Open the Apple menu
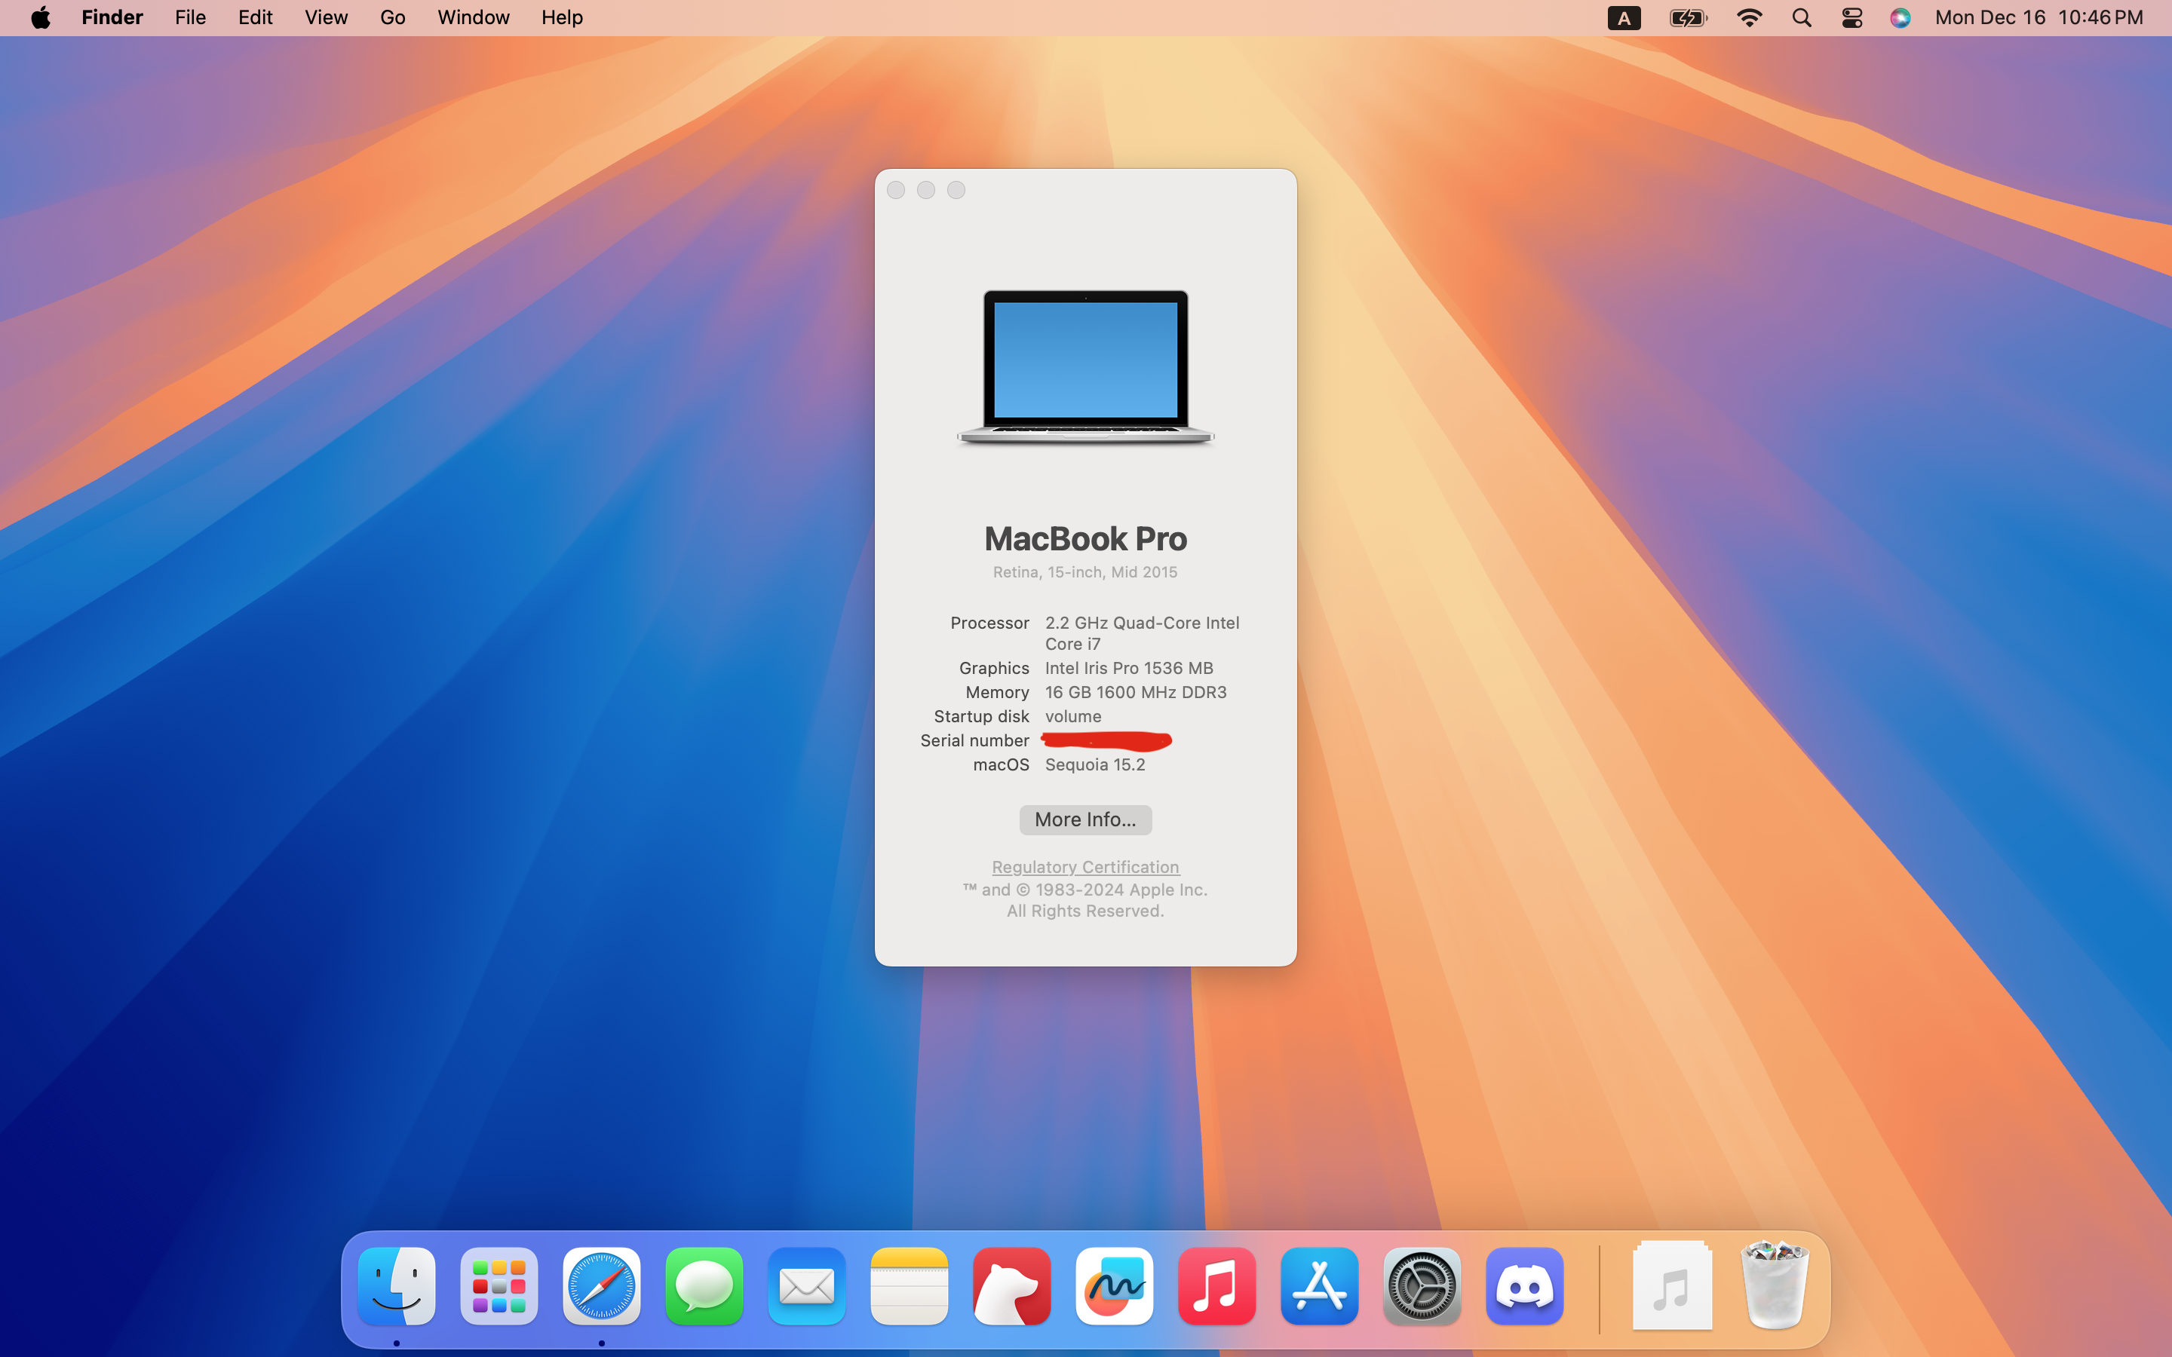This screenshot has height=1357, width=2172. [x=41, y=17]
